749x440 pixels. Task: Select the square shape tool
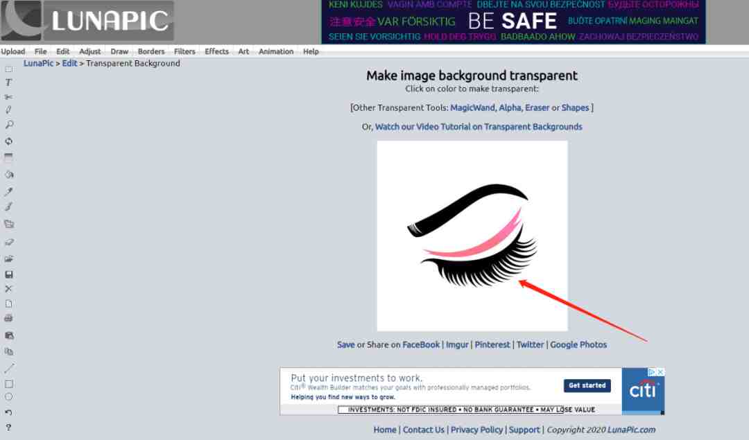8,384
